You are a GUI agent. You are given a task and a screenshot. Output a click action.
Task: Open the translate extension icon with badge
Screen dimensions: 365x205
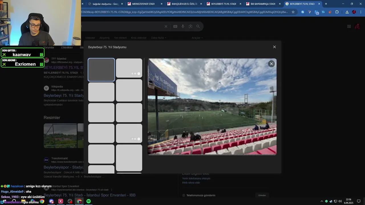[x=317, y=12]
